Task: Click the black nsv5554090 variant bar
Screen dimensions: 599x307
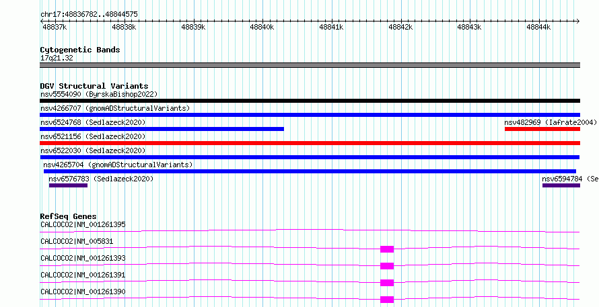Action: [310, 101]
